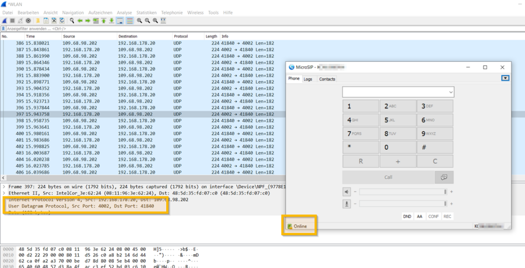Mute the MicroSIP microphone icon
Viewport: 525px width, 268px height.
pyautogui.click(x=347, y=203)
